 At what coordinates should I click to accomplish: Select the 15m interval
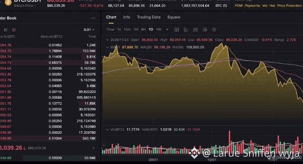127,29
